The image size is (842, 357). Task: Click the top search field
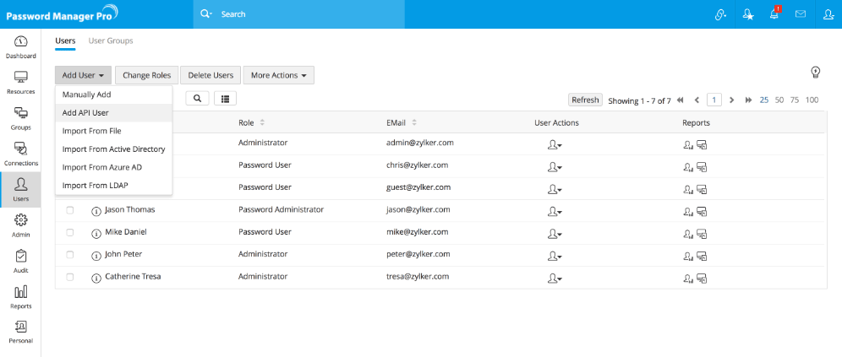338,14
